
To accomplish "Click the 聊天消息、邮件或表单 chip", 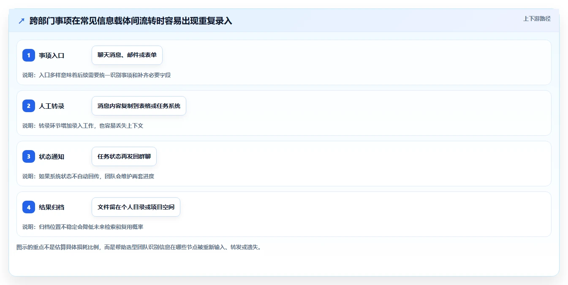I will pyautogui.click(x=127, y=55).
